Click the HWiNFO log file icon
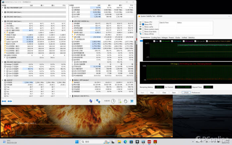Screen dimensions: 232x145 click(x=119, y=101)
